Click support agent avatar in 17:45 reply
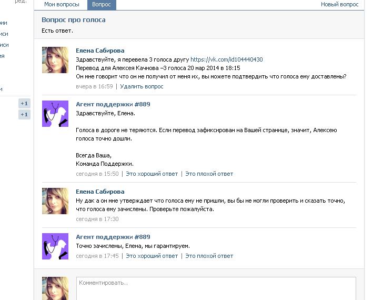Viewport: 383px width, 300px height. [x=55, y=246]
